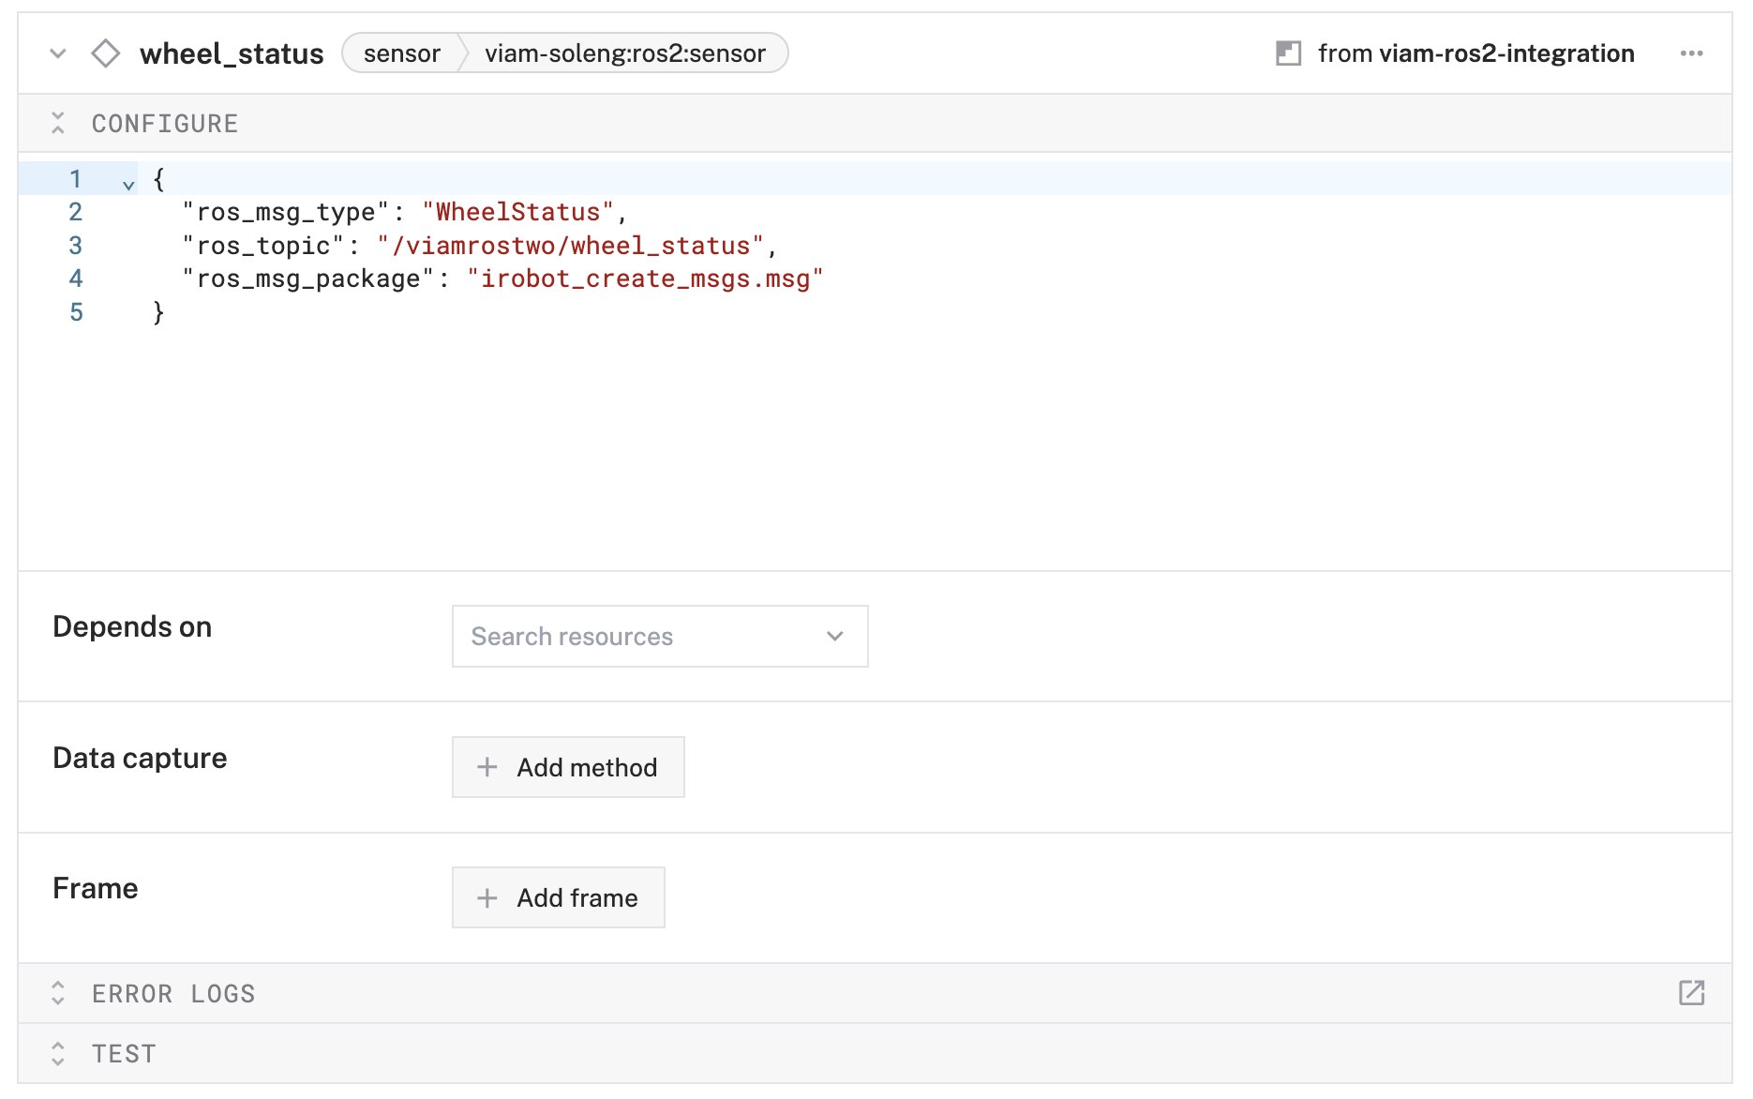Collapse the CONFIGURE section
Screen dimensions: 1753x1099
pyautogui.click(x=58, y=123)
